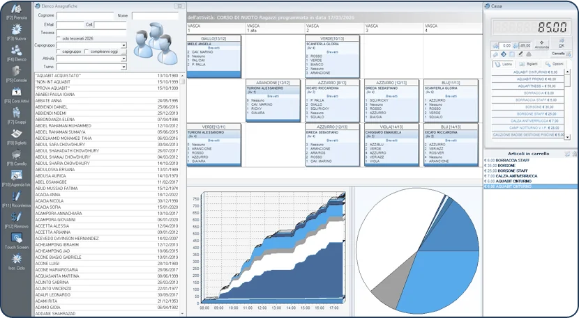The image size is (579, 318).
Task: Click the F12 Rinnovo sidebar icon
Action: point(16,217)
